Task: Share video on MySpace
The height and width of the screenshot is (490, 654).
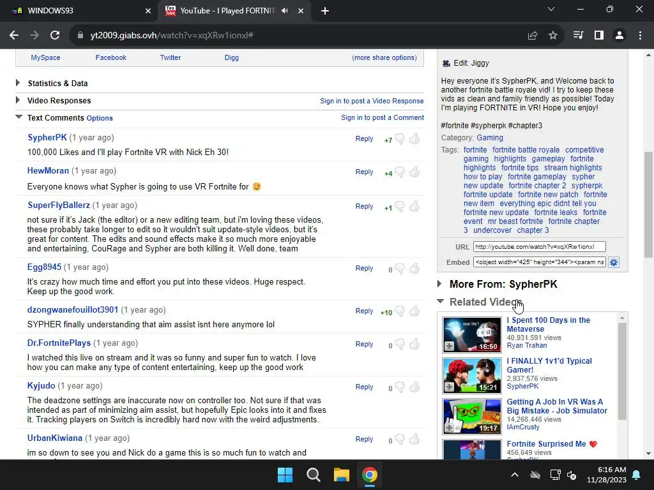Action: tap(45, 57)
